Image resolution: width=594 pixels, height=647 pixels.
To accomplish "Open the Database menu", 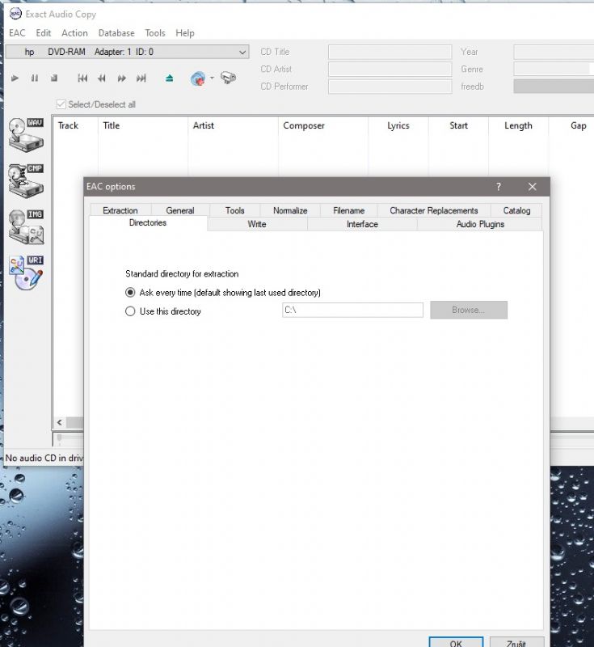I will tap(116, 33).
